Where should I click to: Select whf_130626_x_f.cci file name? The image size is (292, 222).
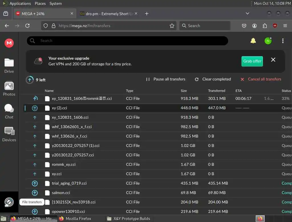(x=69, y=136)
